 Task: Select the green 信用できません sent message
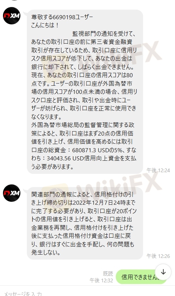click(x=141, y=277)
